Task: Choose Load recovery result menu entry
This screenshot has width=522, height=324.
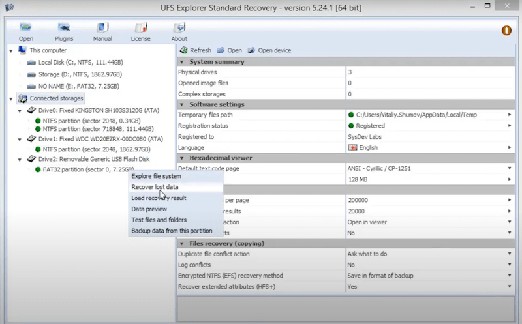Action: [176, 198]
